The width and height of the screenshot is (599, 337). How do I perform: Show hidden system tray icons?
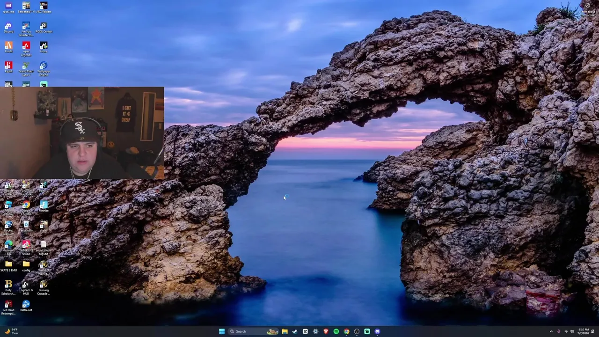[x=551, y=331]
